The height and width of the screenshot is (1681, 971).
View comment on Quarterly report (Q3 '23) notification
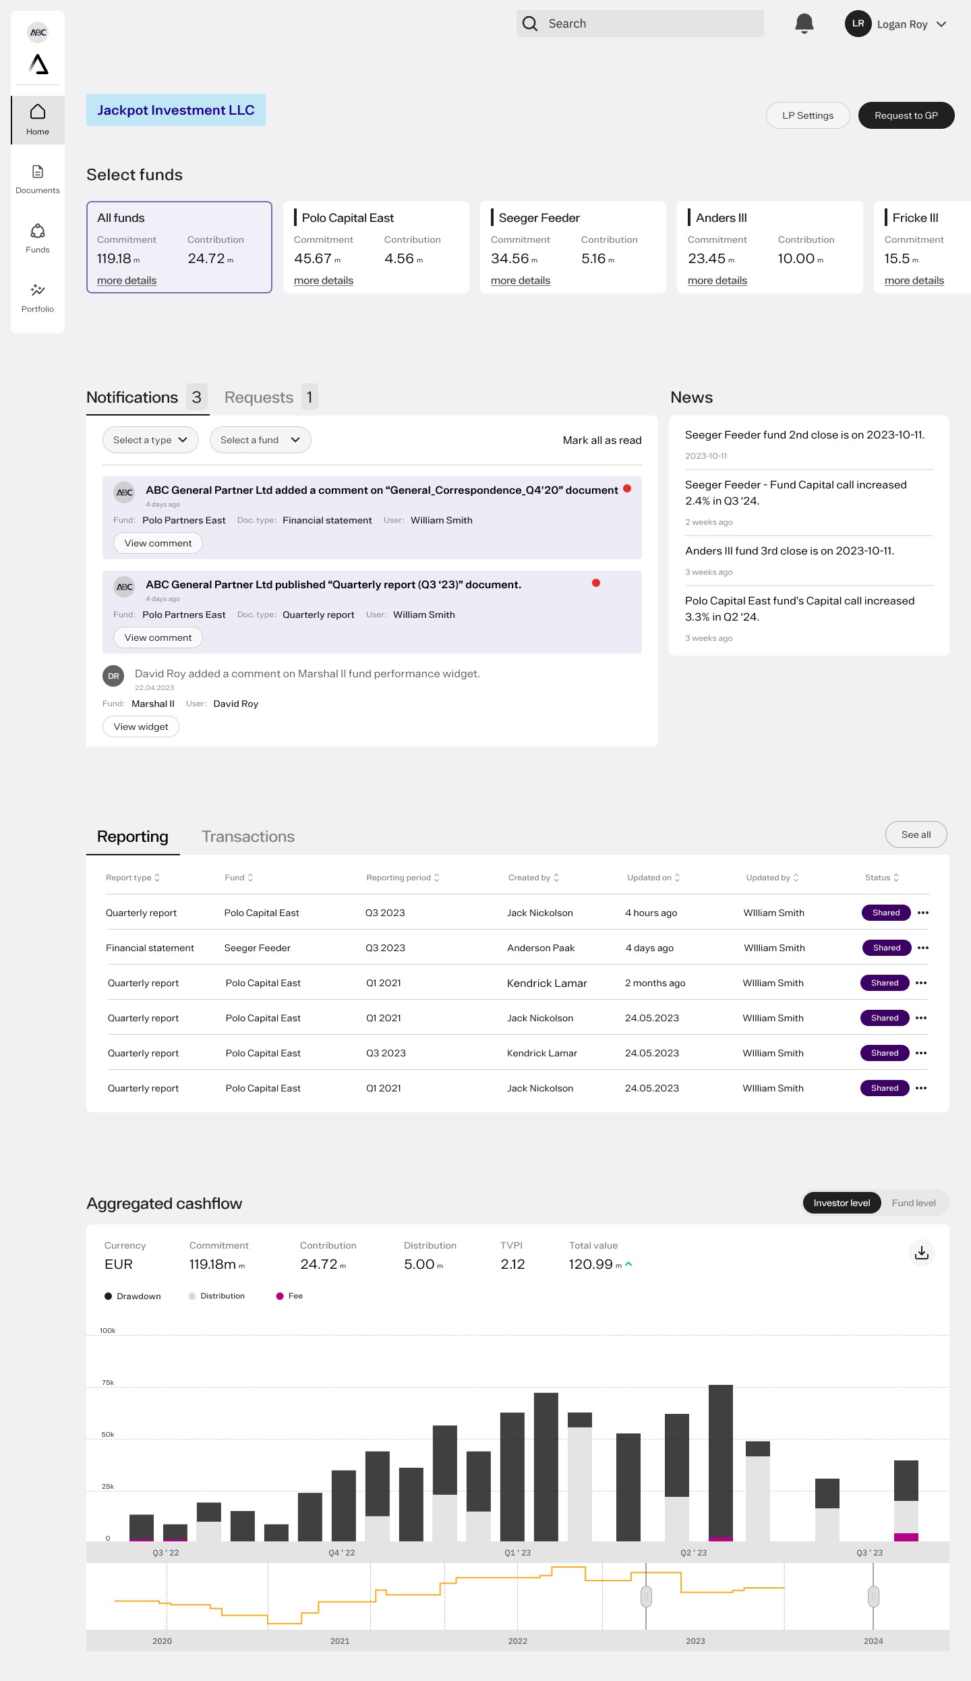[158, 637]
